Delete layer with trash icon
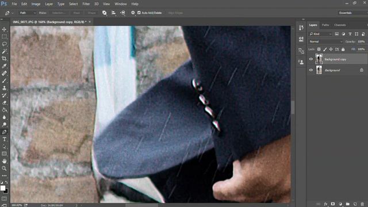Image resolution: width=368 pixels, height=207 pixels. (x=362, y=204)
